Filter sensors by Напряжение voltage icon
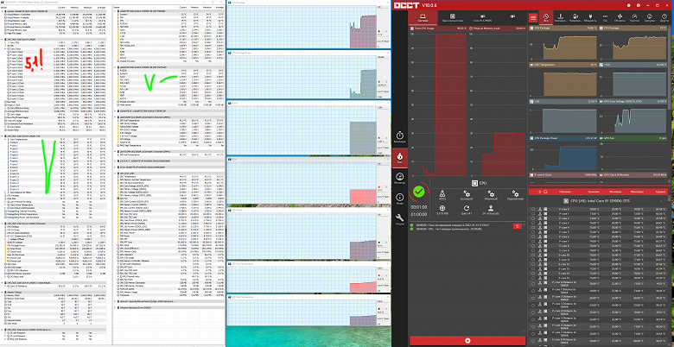This screenshot has height=347, width=674. point(576,18)
